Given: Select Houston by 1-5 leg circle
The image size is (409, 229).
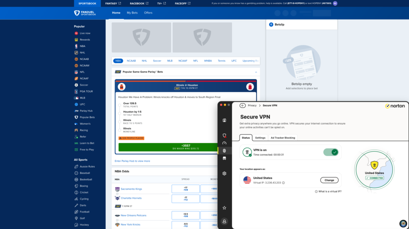Looking at the screenshot, I should point(119,114).
